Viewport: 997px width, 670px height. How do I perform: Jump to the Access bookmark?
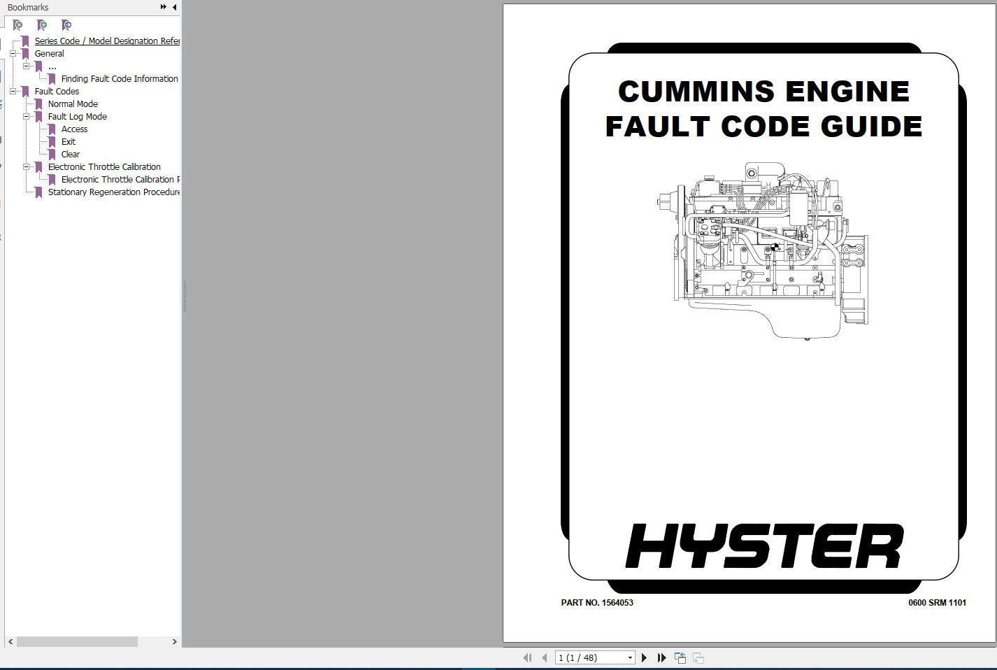(74, 129)
